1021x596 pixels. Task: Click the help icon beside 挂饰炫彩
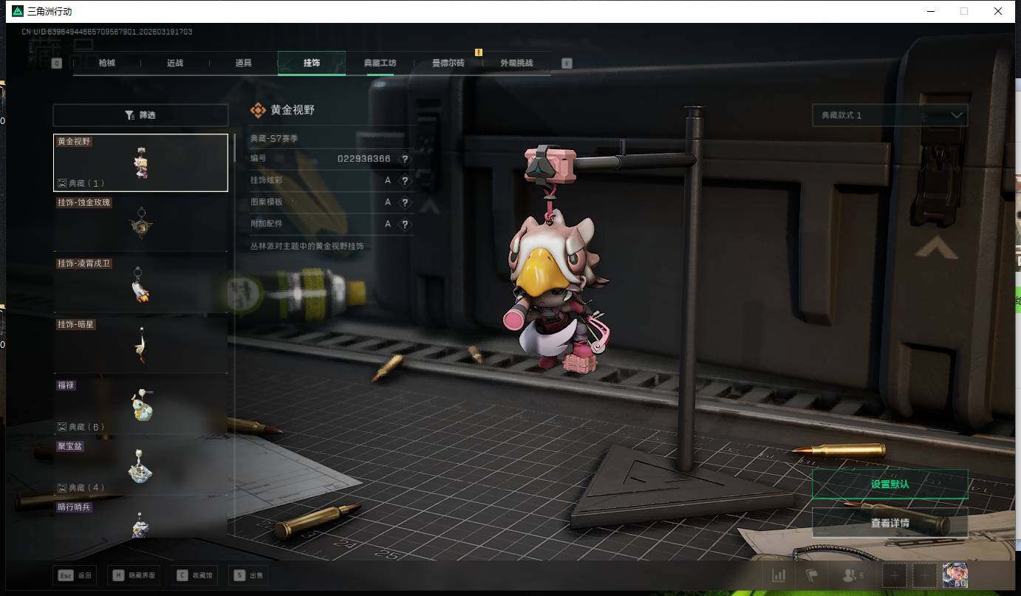coord(405,180)
